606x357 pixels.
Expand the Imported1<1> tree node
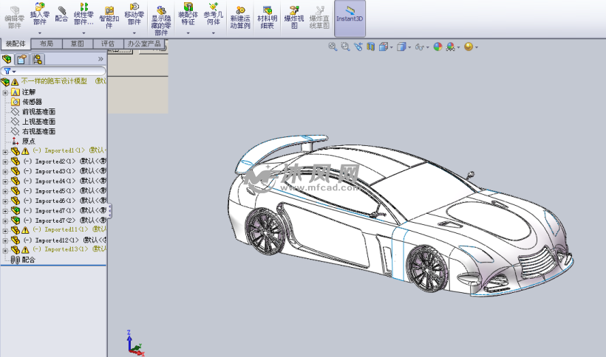point(5,151)
